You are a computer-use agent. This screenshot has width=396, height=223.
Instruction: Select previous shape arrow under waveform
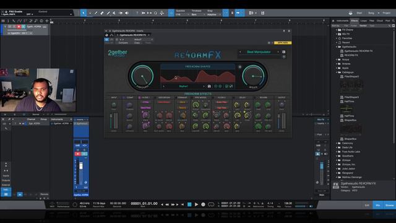click(163, 86)
